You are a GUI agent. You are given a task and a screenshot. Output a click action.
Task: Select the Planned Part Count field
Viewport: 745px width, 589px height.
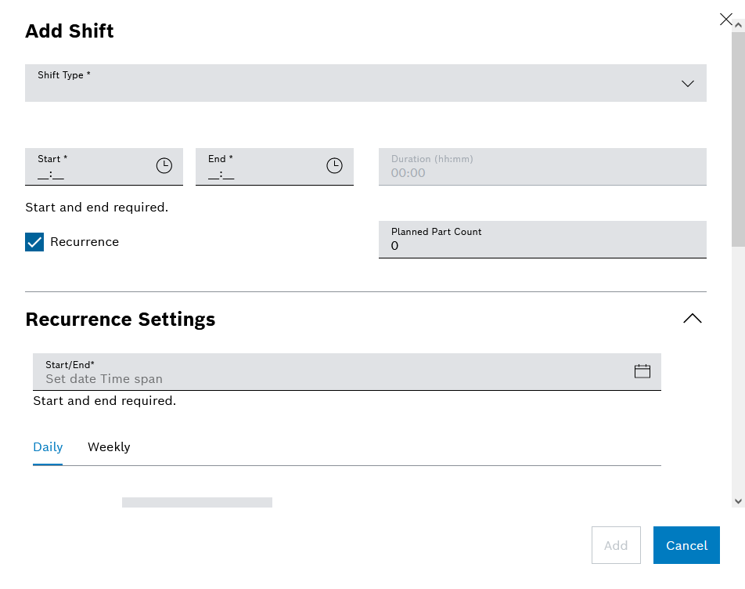pos(542,245)
